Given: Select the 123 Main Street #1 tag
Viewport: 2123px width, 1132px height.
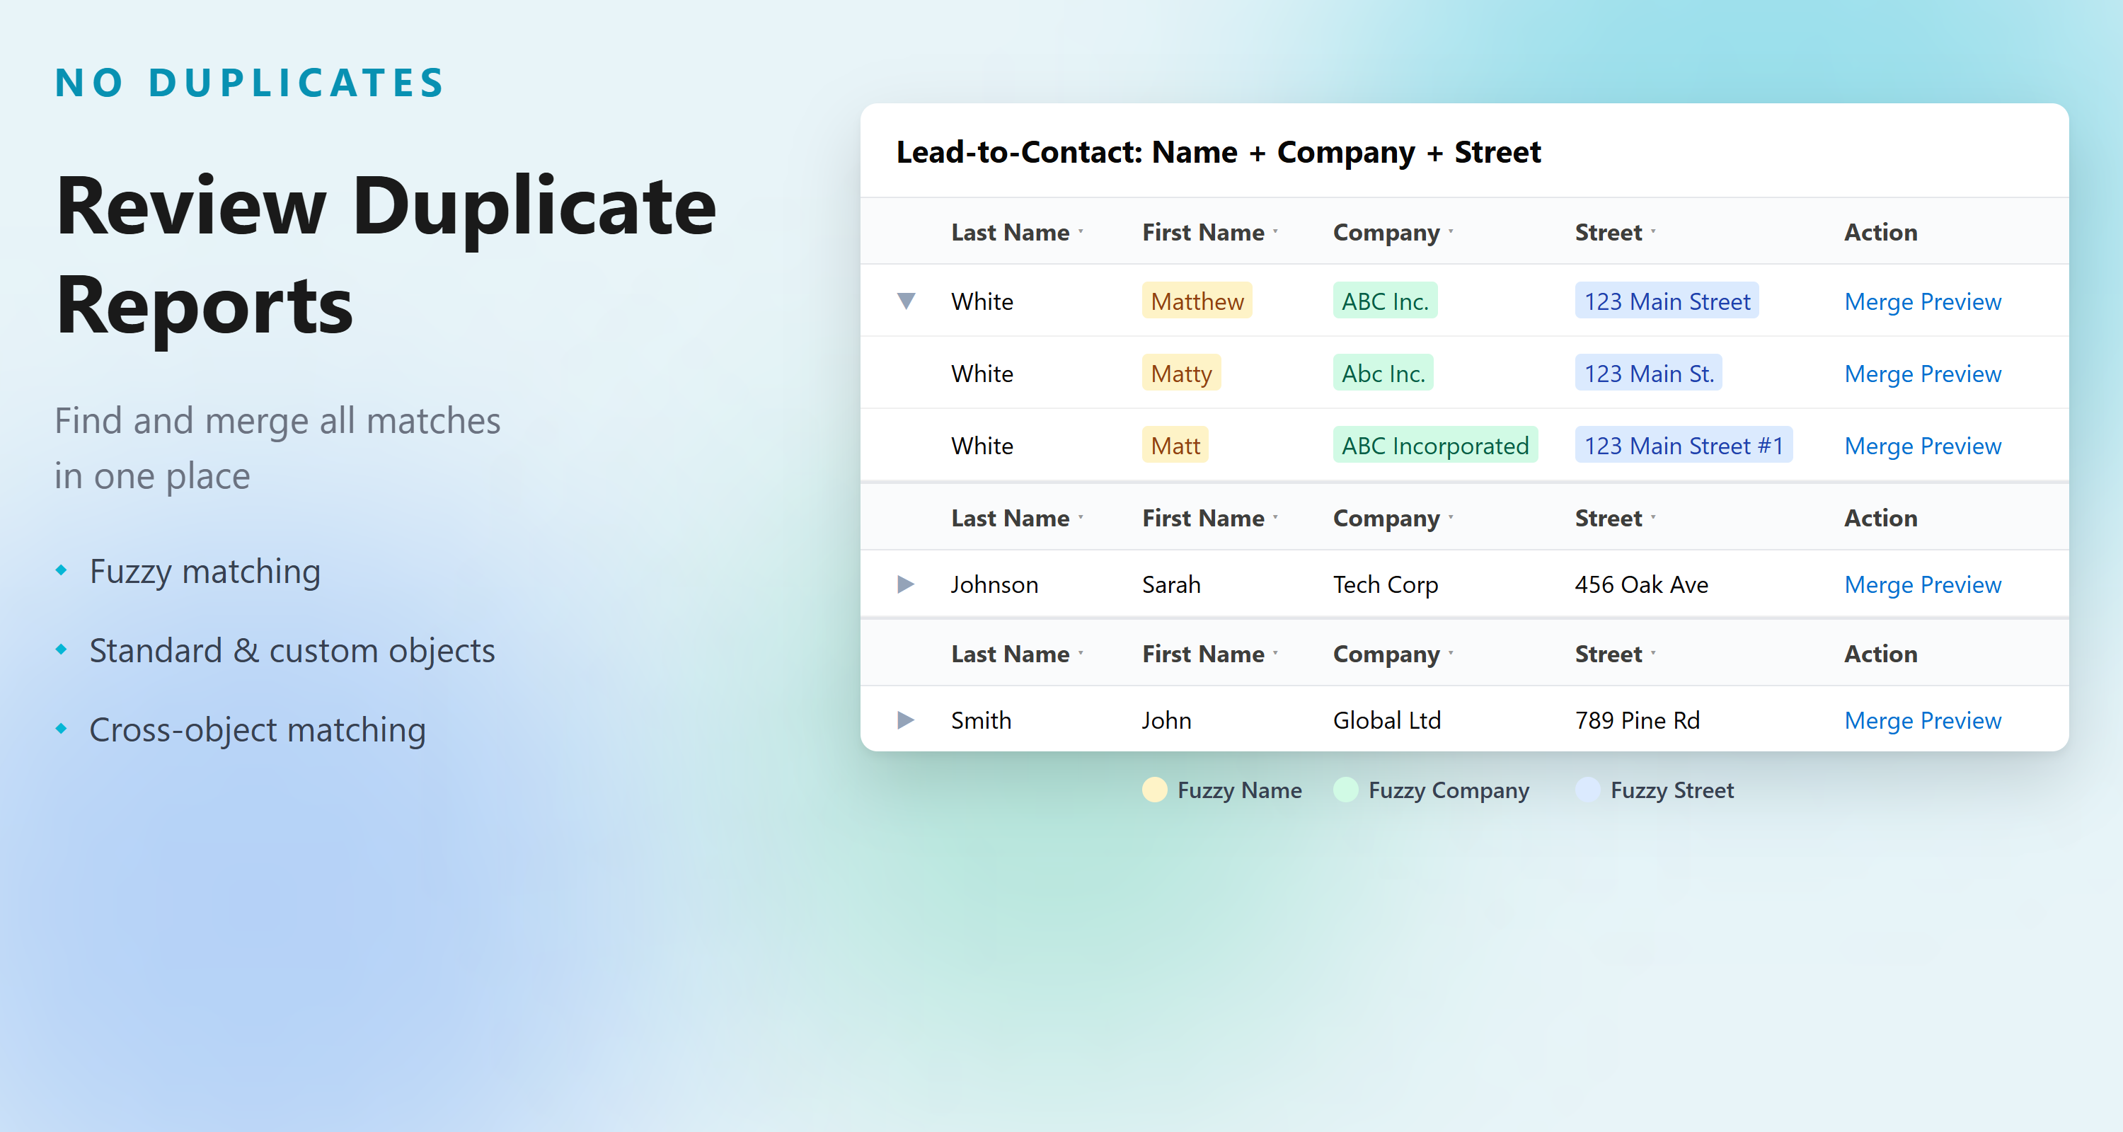Looking at the screenshot, I should 1683,446.
